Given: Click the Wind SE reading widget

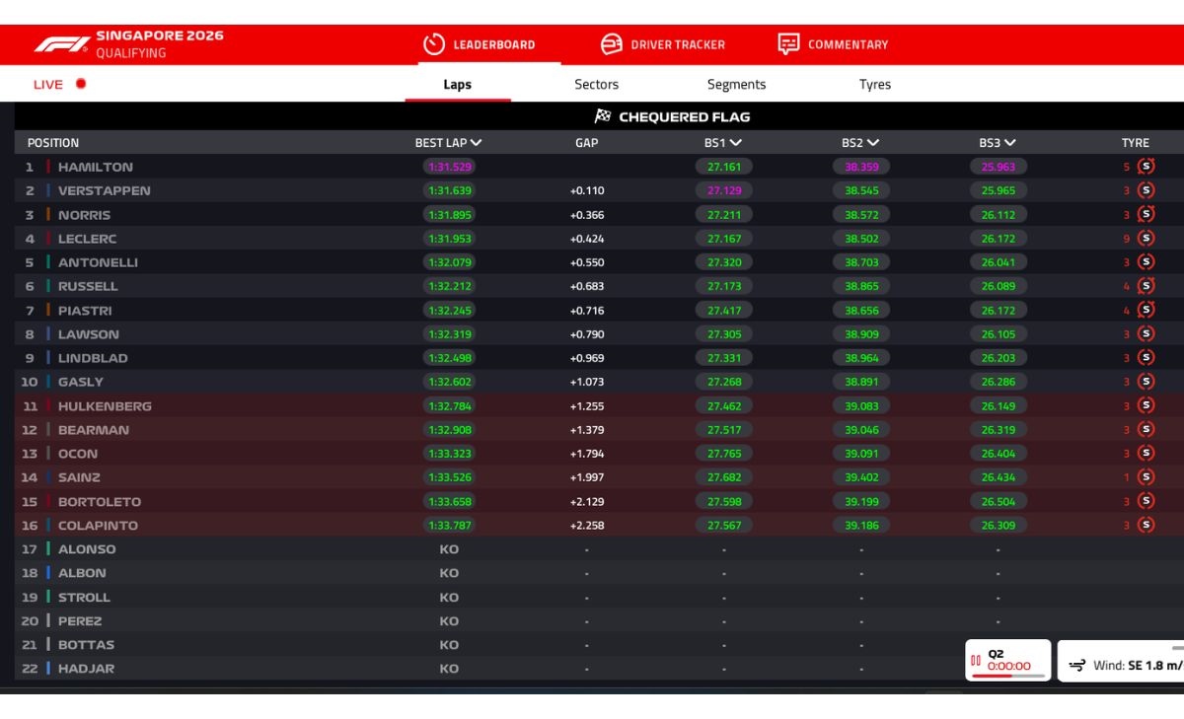Looking at the screenshot, I should (x=1121, y=662).
